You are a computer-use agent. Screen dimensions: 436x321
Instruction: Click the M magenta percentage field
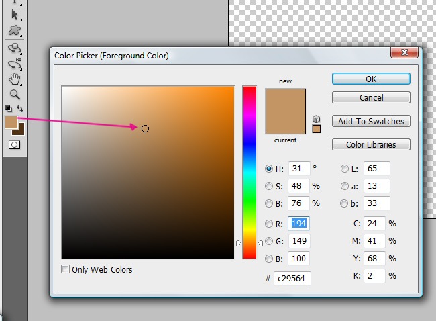(x=374, y=241)
